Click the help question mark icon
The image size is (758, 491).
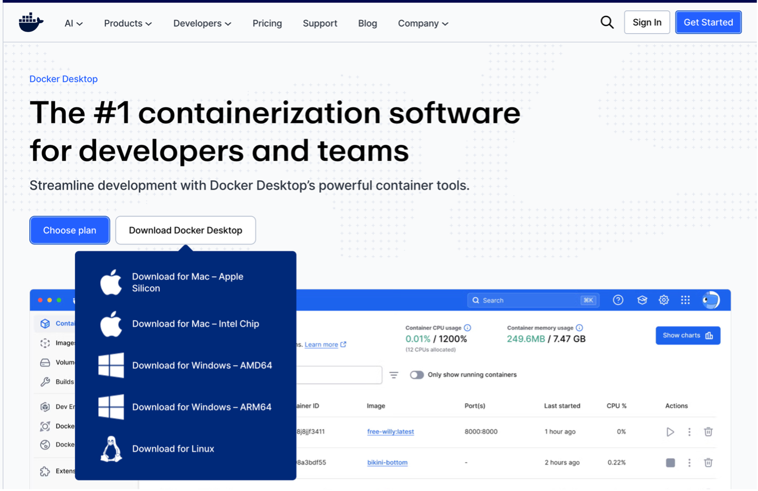click(618, 300)
